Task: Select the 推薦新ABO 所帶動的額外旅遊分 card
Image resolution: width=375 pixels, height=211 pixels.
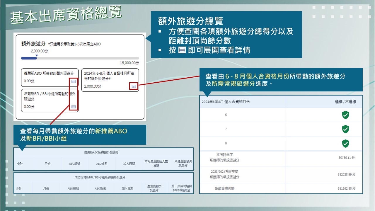Action: click(50, 78)
